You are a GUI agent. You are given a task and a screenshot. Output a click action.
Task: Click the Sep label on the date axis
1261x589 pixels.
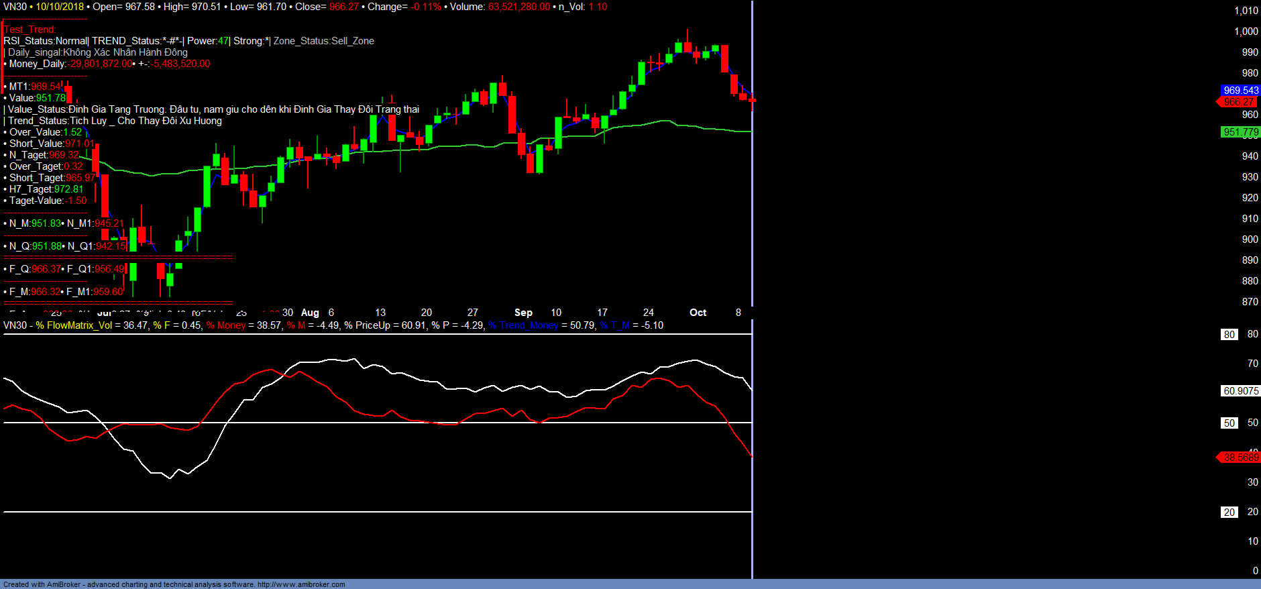pyautogui.click(x=523, y=313)
